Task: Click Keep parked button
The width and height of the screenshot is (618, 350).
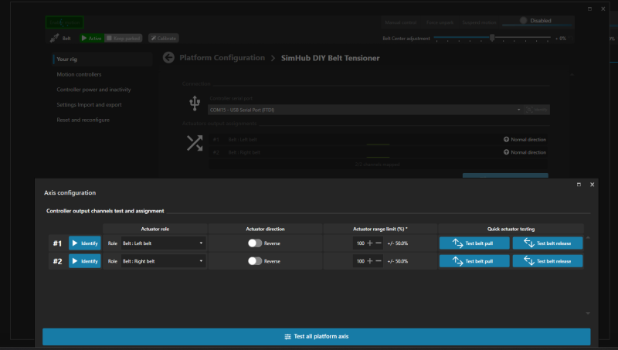Action: [124, 38]
